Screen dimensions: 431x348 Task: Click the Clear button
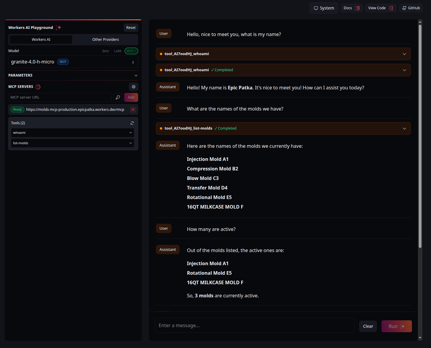(x=368, y=326)
